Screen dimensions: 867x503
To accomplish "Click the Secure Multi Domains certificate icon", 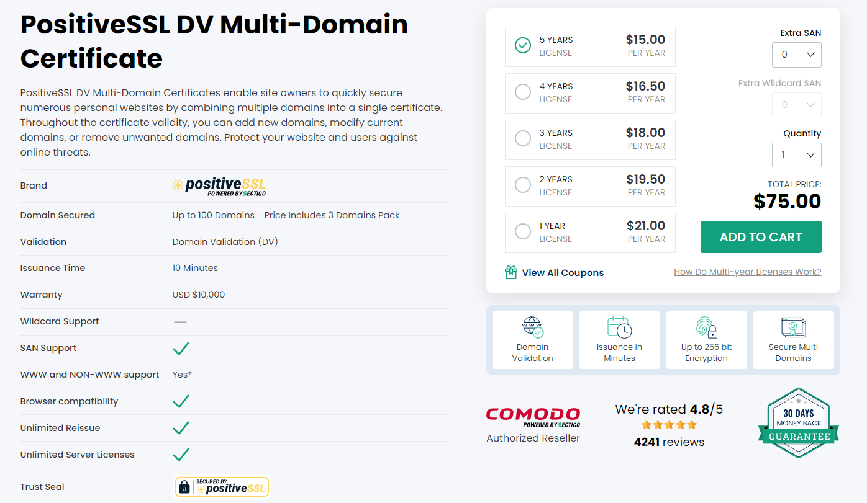I will point(794,327).
